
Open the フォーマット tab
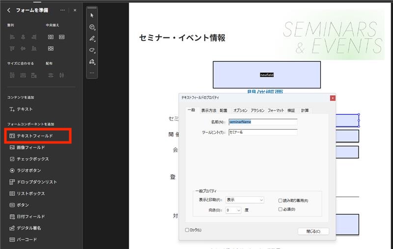tap(276, 111)
